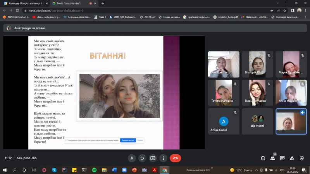Hang up the call with red button
The width and height of the screenshot is (310, 174).
[175, 158]
